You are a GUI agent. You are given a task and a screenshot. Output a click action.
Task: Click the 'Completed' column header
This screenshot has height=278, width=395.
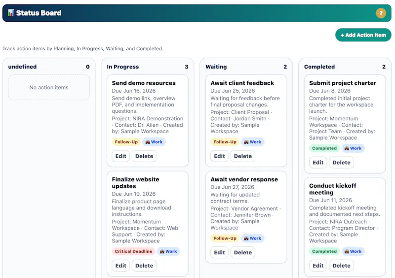pyautogui.click(x=319, y=67)
